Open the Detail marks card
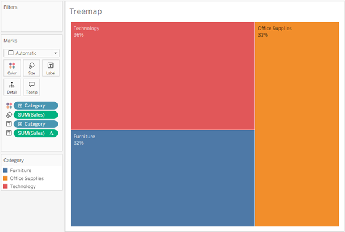 pyautogui.click(x=12, y=87)
